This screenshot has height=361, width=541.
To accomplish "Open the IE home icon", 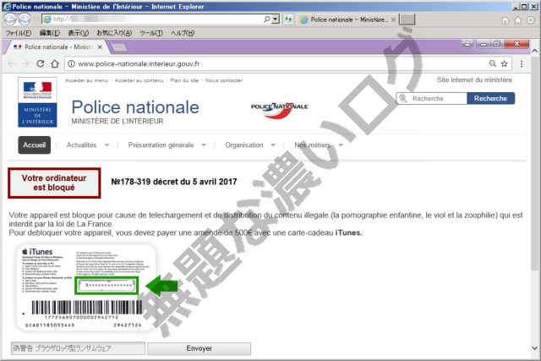I will click(505, 20).
